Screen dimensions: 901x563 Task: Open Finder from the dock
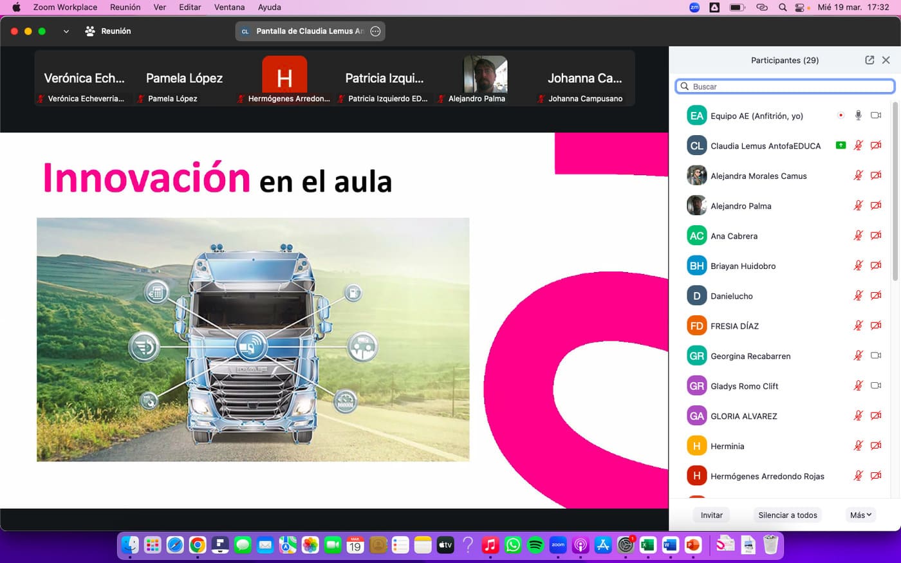[x=130, y=545]
